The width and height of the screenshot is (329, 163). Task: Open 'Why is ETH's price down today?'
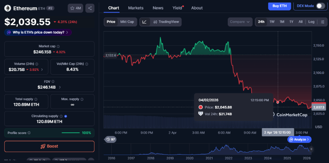(x=38, y=32)
